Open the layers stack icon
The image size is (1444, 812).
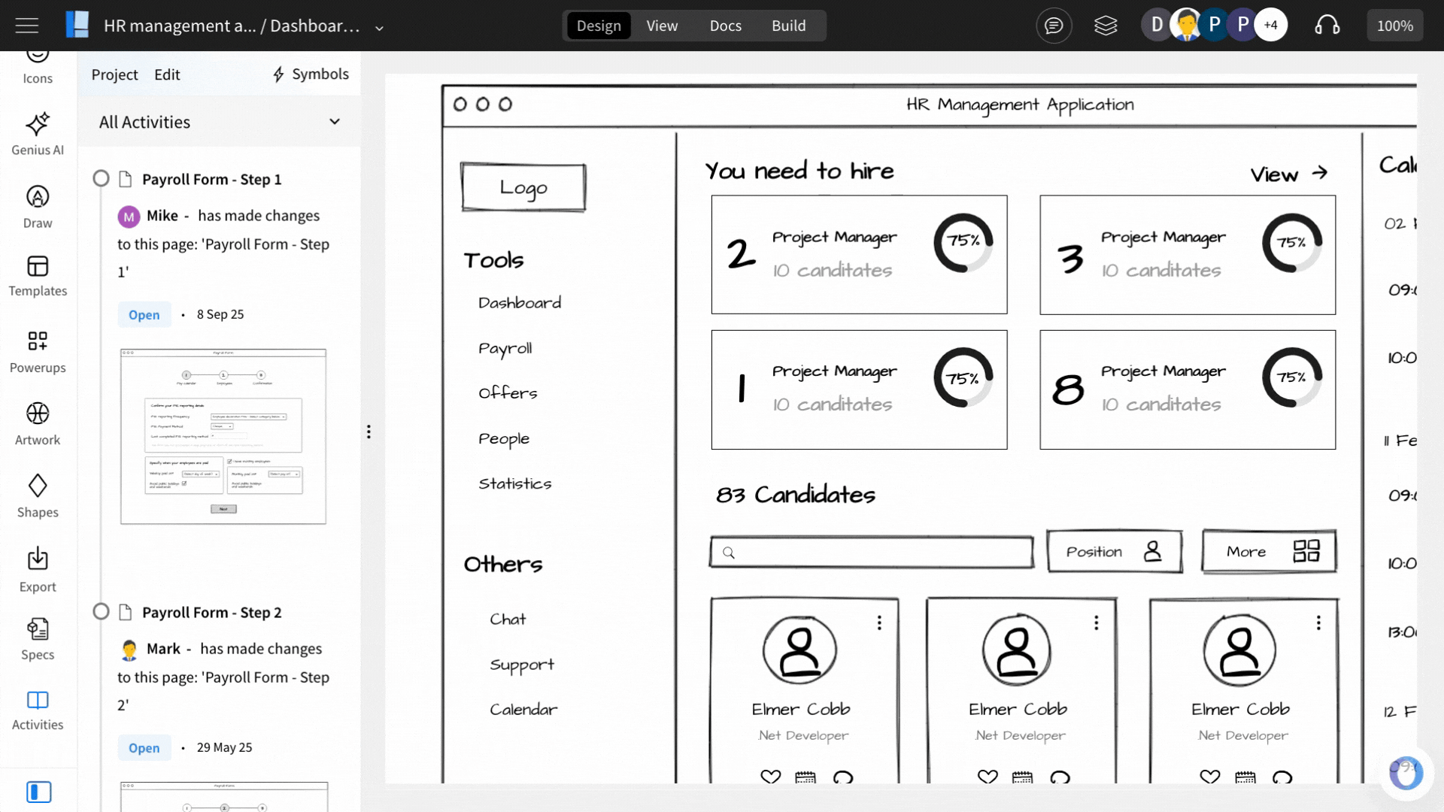(1106, 26)
